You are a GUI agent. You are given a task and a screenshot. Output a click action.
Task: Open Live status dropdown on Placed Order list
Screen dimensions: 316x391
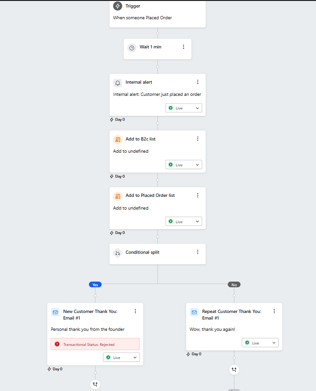tap(184, 221)
